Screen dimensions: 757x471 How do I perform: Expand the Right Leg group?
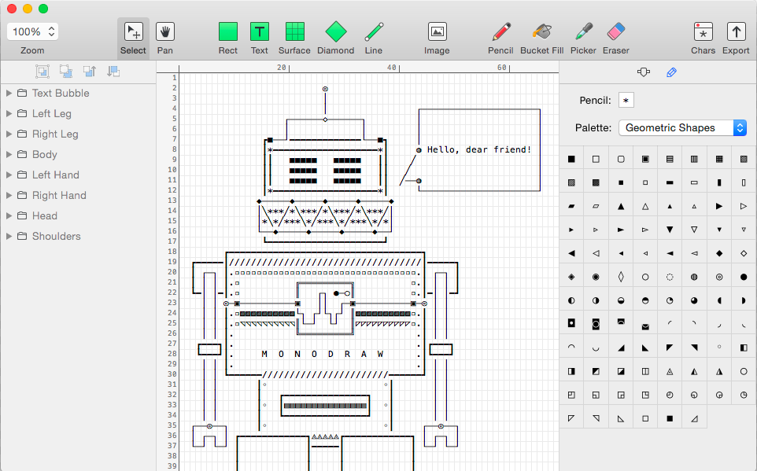pos(9,134)
